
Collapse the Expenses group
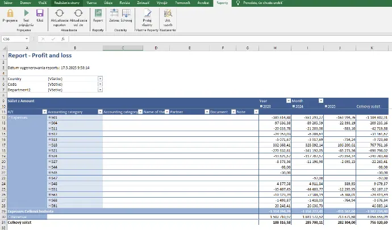(x=10, y=118)
